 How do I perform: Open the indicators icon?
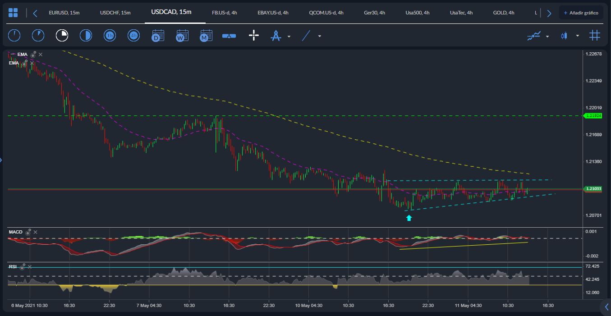534,36
